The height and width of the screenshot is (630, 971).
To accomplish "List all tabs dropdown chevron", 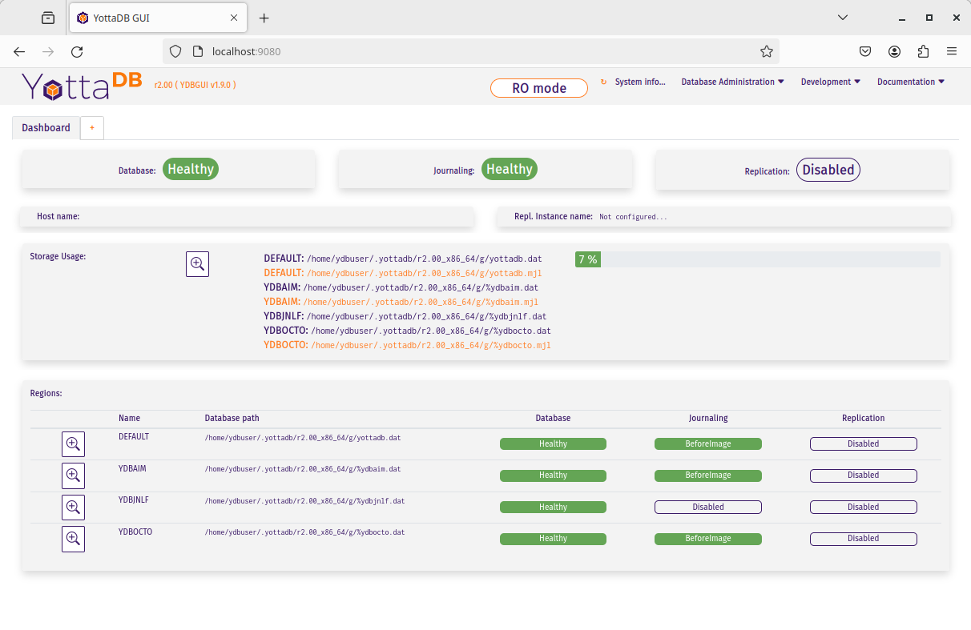I will pos(843,18).
